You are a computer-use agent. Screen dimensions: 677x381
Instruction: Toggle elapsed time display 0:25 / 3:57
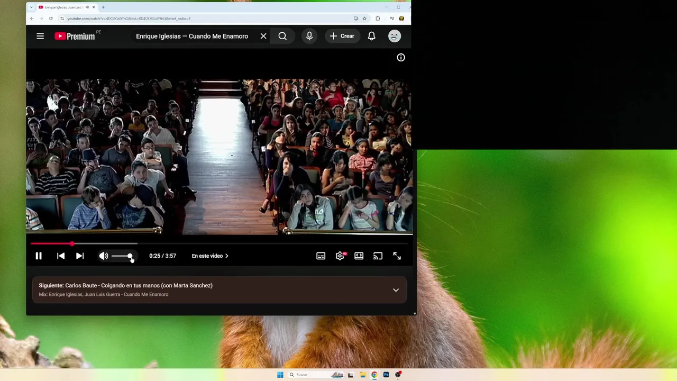(x=162, y=256)
